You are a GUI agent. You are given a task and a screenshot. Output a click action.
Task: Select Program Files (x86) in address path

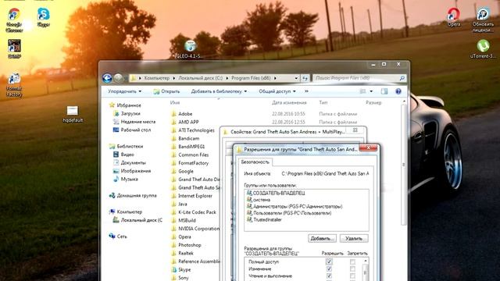[x=251, y=78]
